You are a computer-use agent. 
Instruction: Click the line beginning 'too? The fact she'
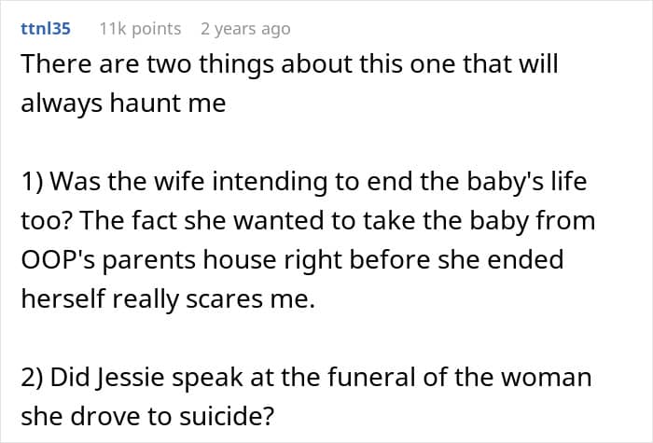pos(308,221)
